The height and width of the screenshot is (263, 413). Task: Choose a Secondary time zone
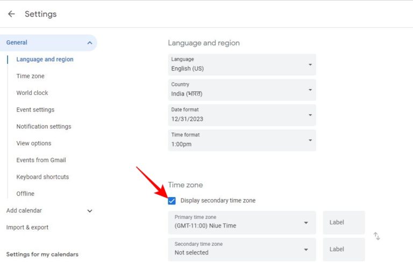coord(241,249)
